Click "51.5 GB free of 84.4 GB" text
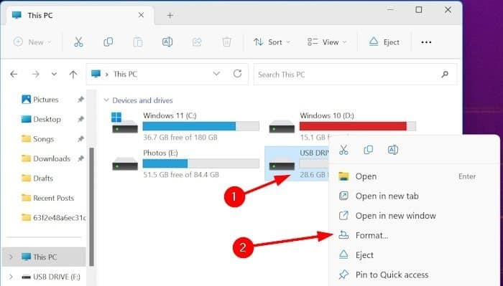Viewport: 503px width, 286px height. [x=181, y=175]
